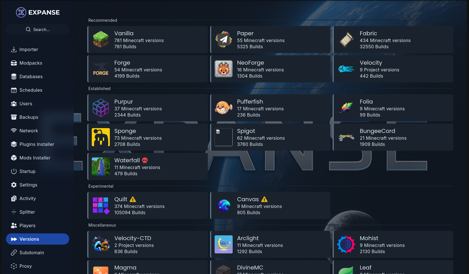Open Schedules via the calendar icon
This screenshot has height=274, width=469.
[x=14, y=90]
